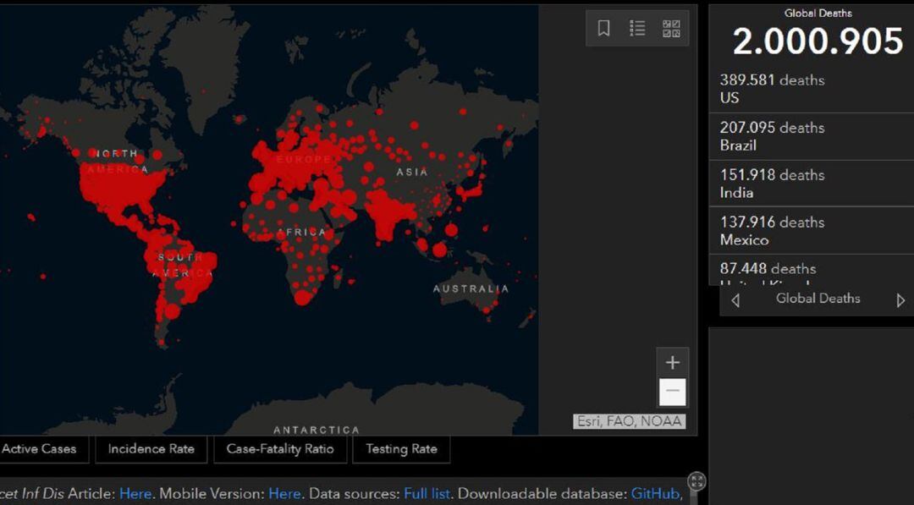Zoom out on the map with minus button
914x505 pixels.
(672, 390)
